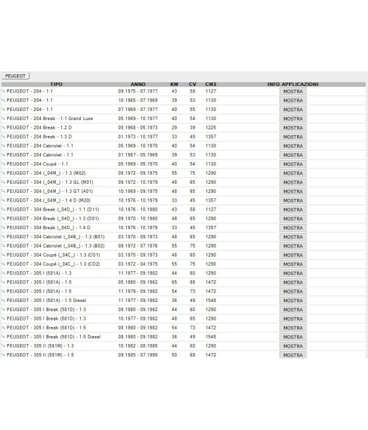
Task: Click MOSTRA for 305 I (581A) 1.3
Action: 293,273
